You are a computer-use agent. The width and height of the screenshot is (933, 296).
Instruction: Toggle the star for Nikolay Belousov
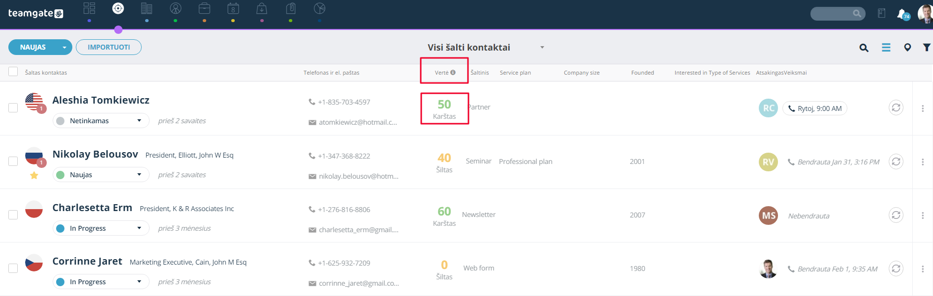click(x=34, y=175)
